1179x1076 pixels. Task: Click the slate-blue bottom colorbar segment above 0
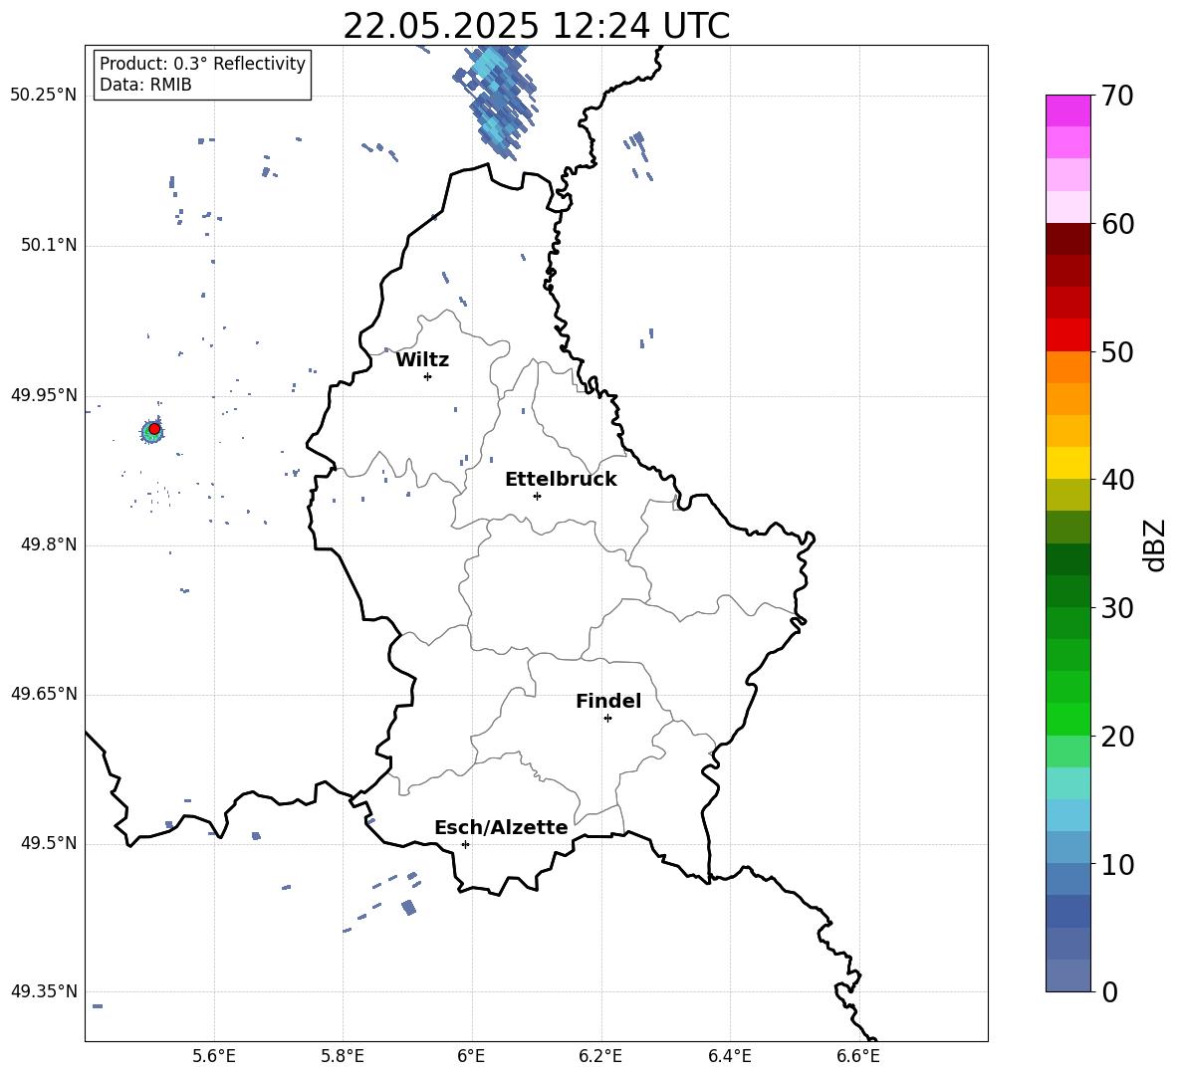pyautogui.click(x=1067, y=975)
